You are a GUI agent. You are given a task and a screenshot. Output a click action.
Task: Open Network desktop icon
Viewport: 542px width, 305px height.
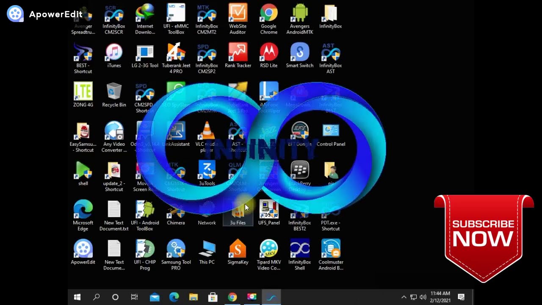[x=207, y=213]
